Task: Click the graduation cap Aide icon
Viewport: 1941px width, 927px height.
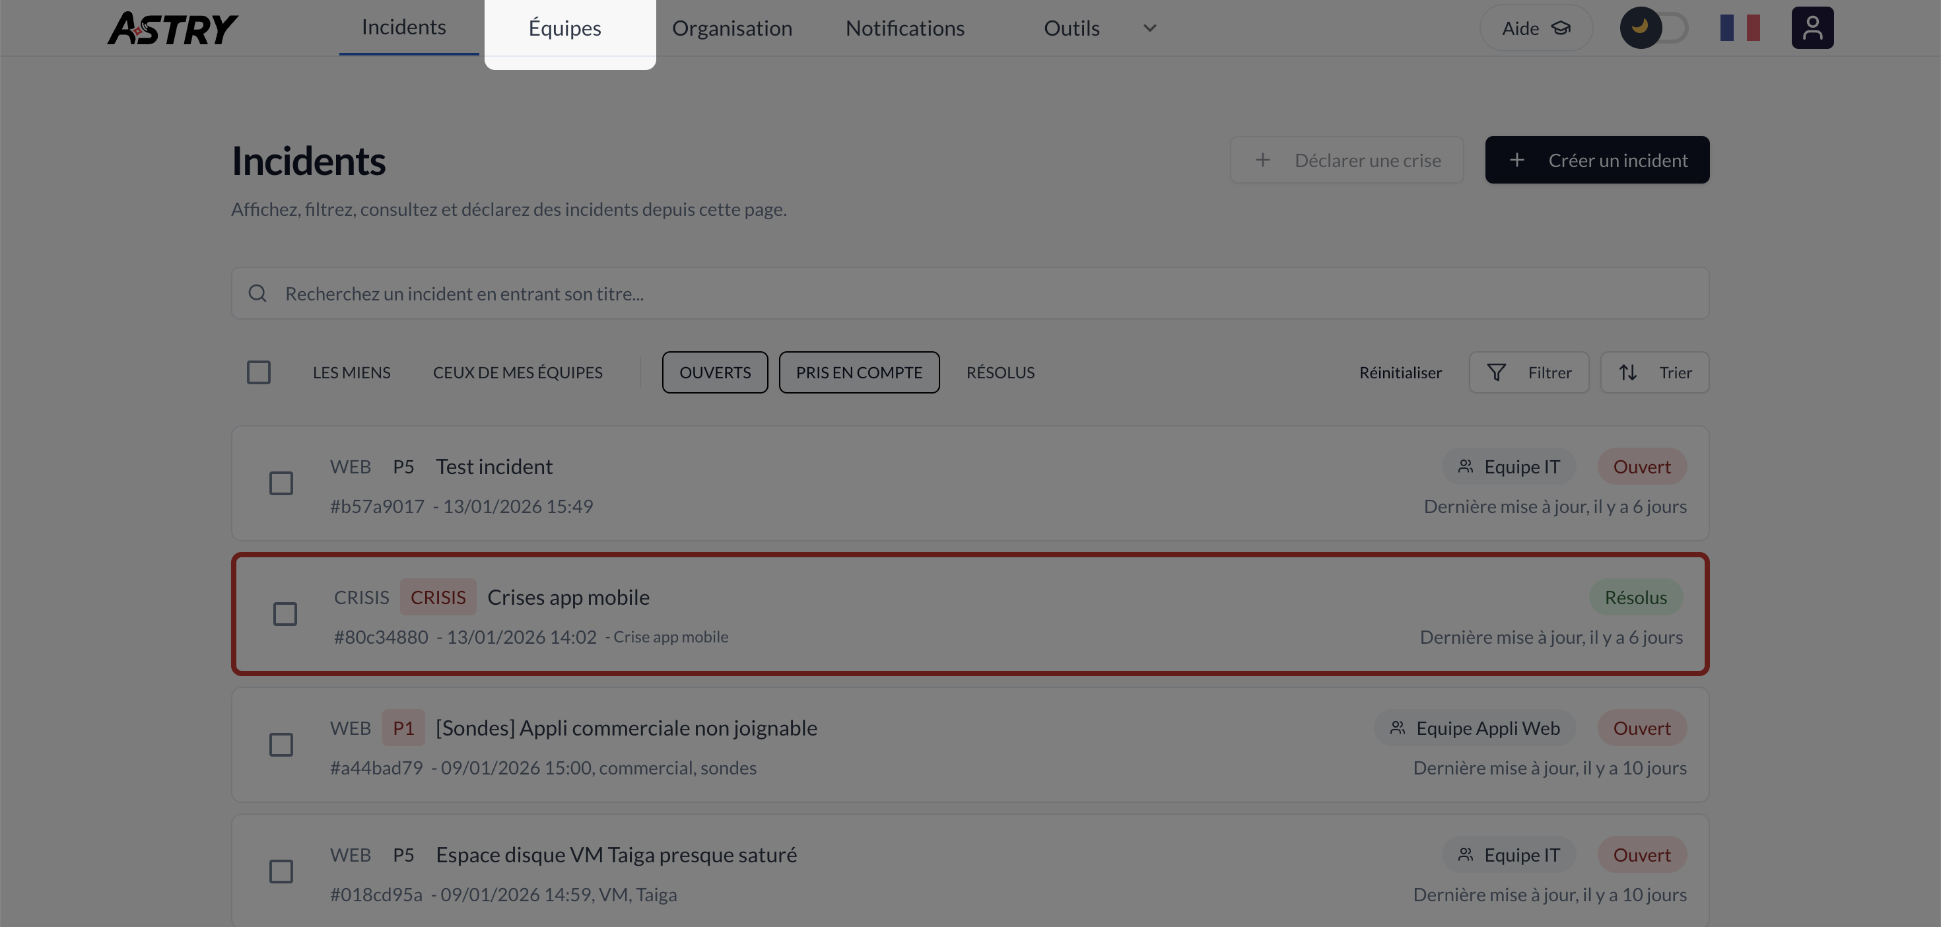Action: pos(1561,28)
